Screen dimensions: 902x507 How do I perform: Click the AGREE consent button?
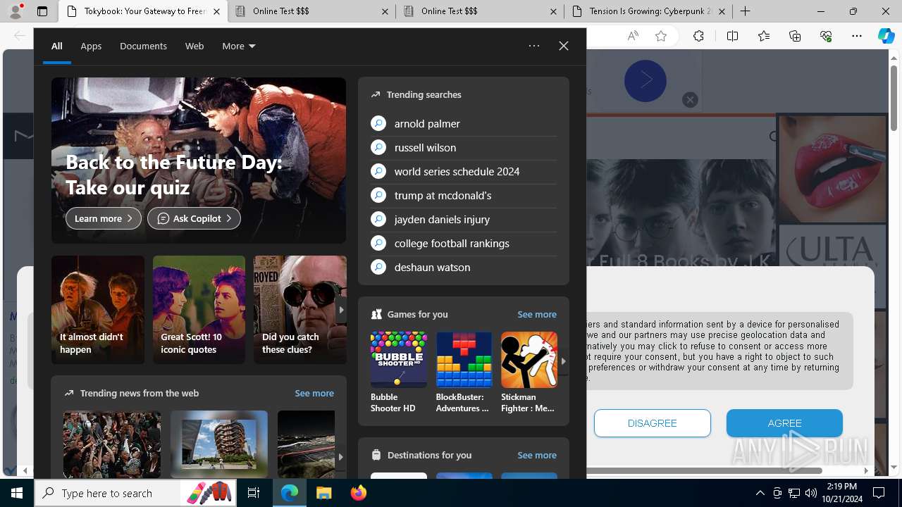tap(784, 423)
